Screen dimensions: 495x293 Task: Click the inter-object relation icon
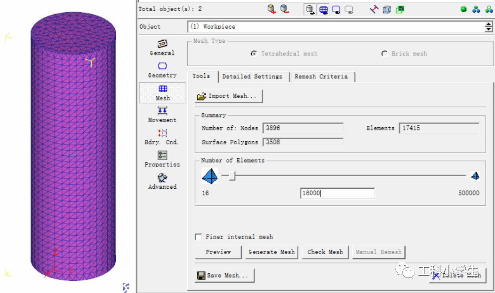coord(387,9)
